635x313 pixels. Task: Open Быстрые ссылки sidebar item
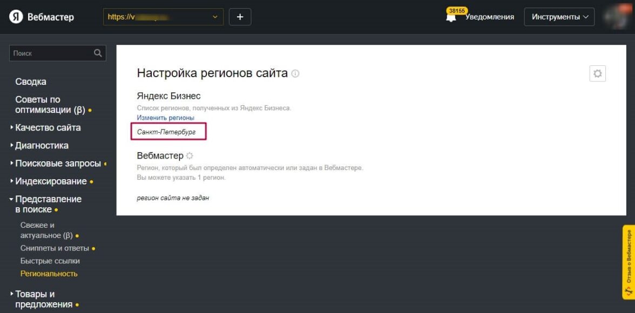click(50, 261)
